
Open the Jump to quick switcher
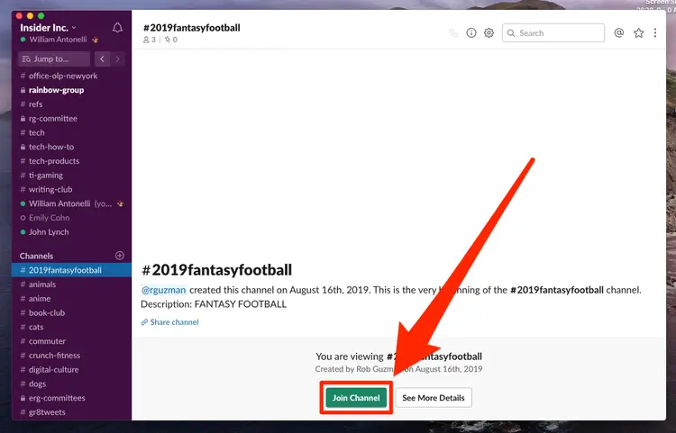click(x=54, y=59)
